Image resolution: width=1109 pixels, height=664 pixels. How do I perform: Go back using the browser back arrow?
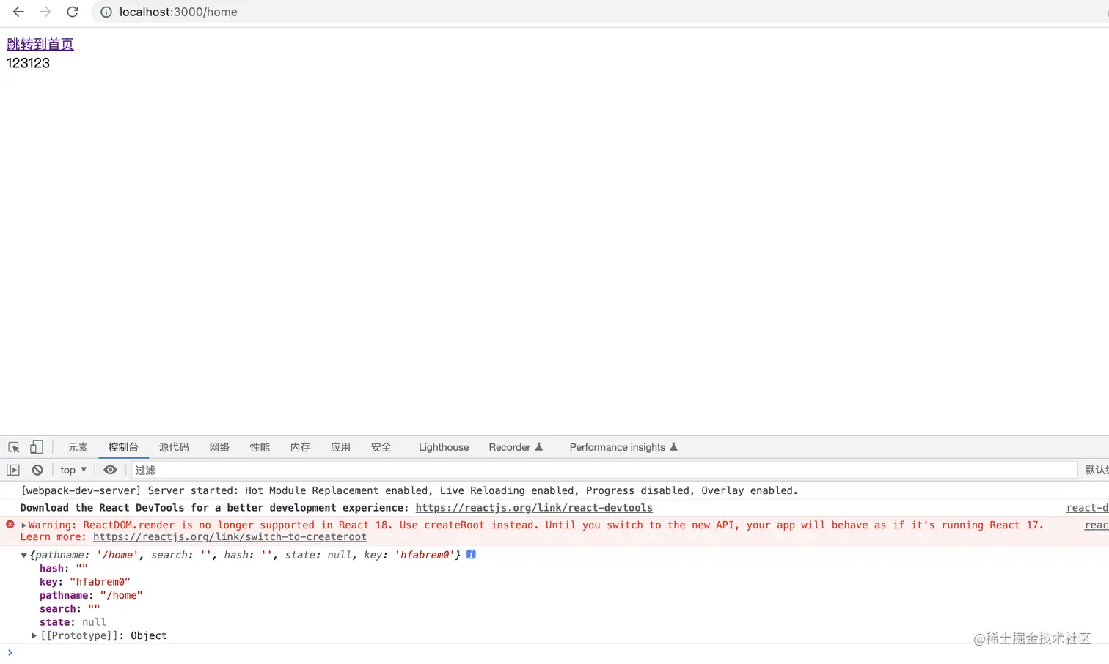(19, 12)
